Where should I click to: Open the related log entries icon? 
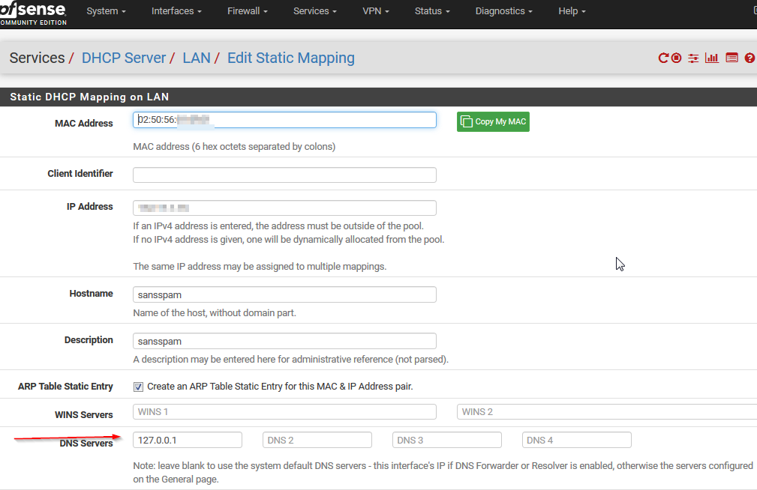point(731,58)
